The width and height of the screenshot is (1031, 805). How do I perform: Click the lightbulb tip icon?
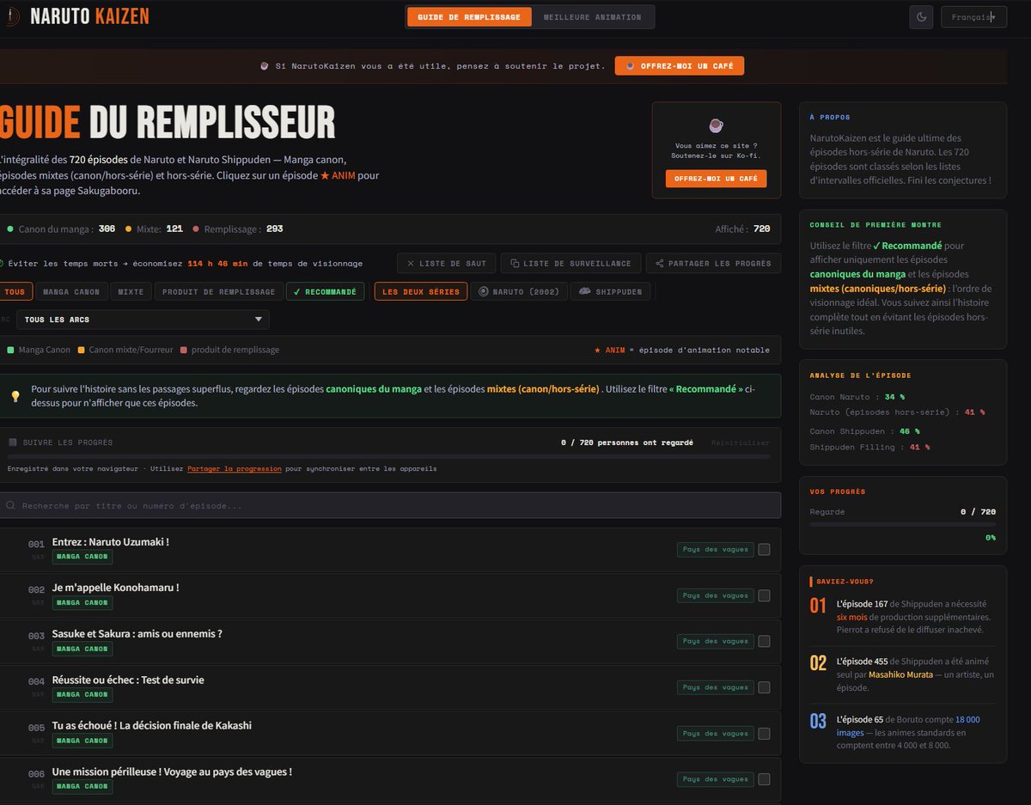tap(15, 396)
